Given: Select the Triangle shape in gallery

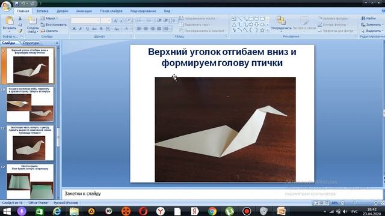Looking at the screenshot, I should 234,25.
